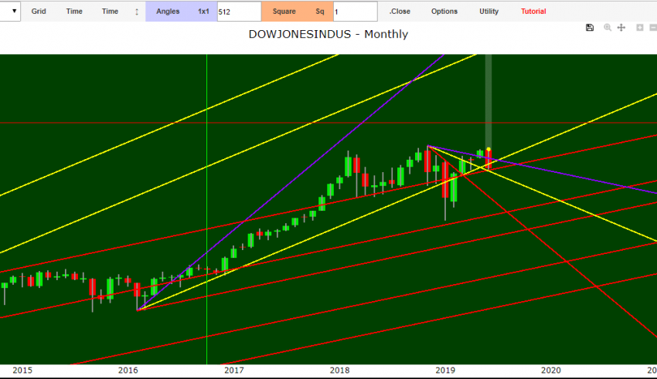Click the zoom in plus icon

click(x=640, y=28)
